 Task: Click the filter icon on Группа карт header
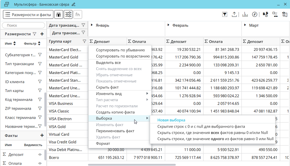[x=85, y=41]
